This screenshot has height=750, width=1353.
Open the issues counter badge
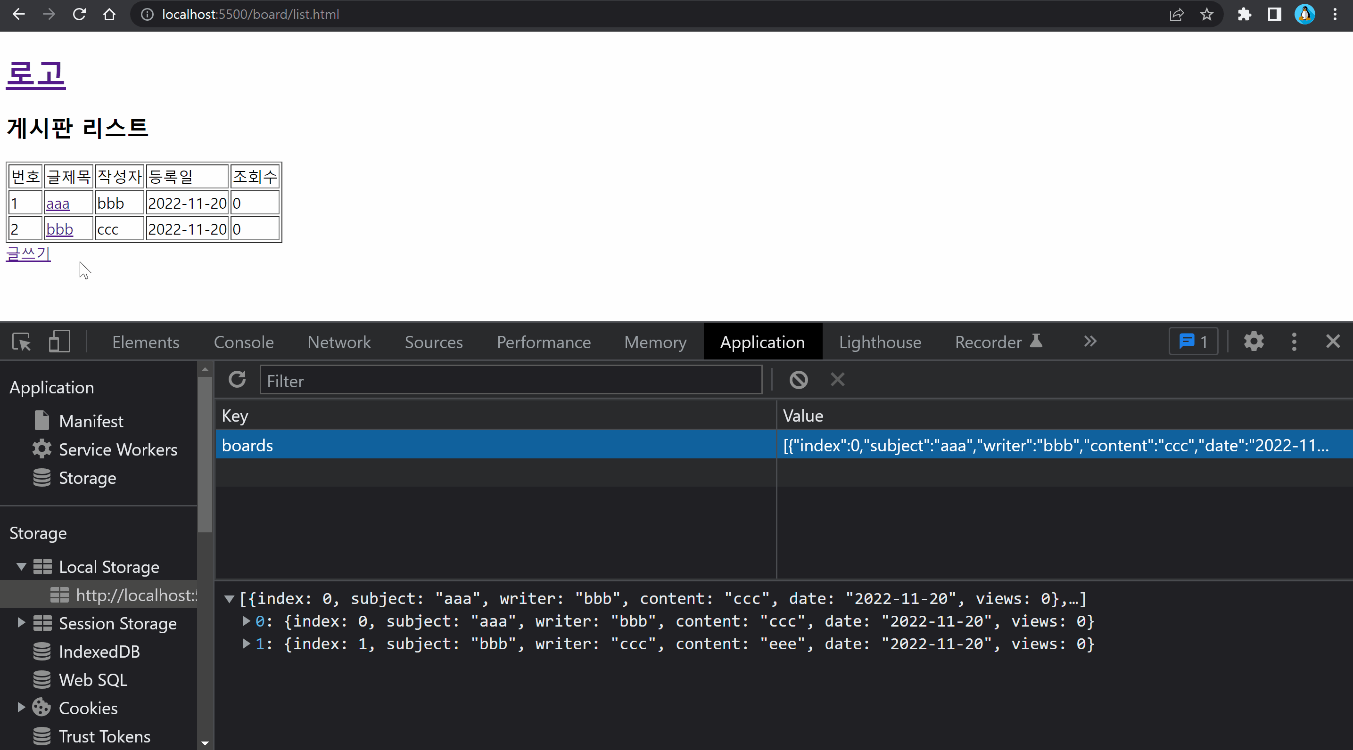pos(1193,342)
